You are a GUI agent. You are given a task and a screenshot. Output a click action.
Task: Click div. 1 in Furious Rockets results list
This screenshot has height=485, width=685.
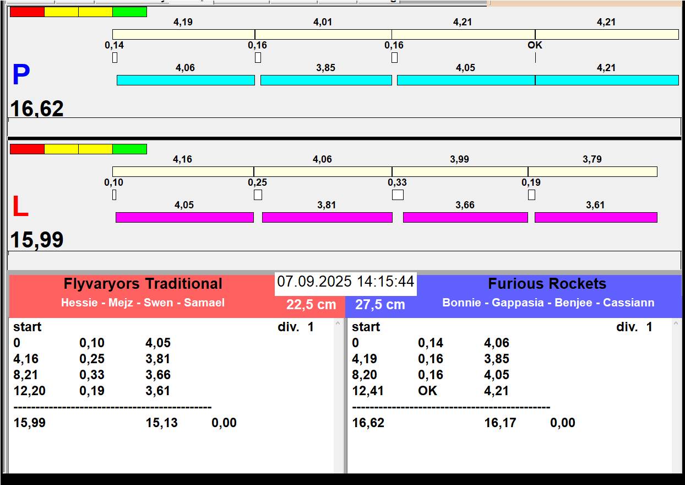click(x=634, y=327)
